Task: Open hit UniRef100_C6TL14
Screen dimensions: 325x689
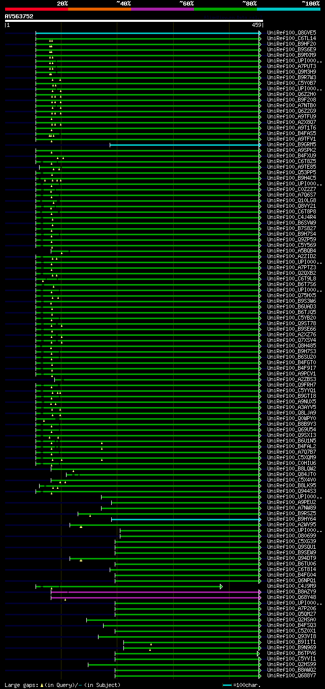Action: click(291, 38)
